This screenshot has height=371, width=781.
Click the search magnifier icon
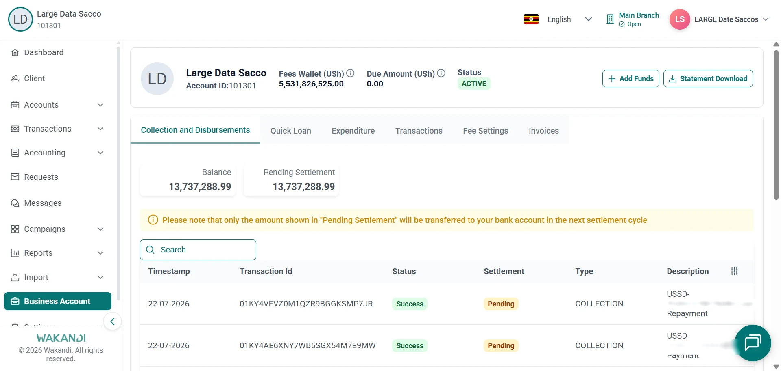point(150,250)
